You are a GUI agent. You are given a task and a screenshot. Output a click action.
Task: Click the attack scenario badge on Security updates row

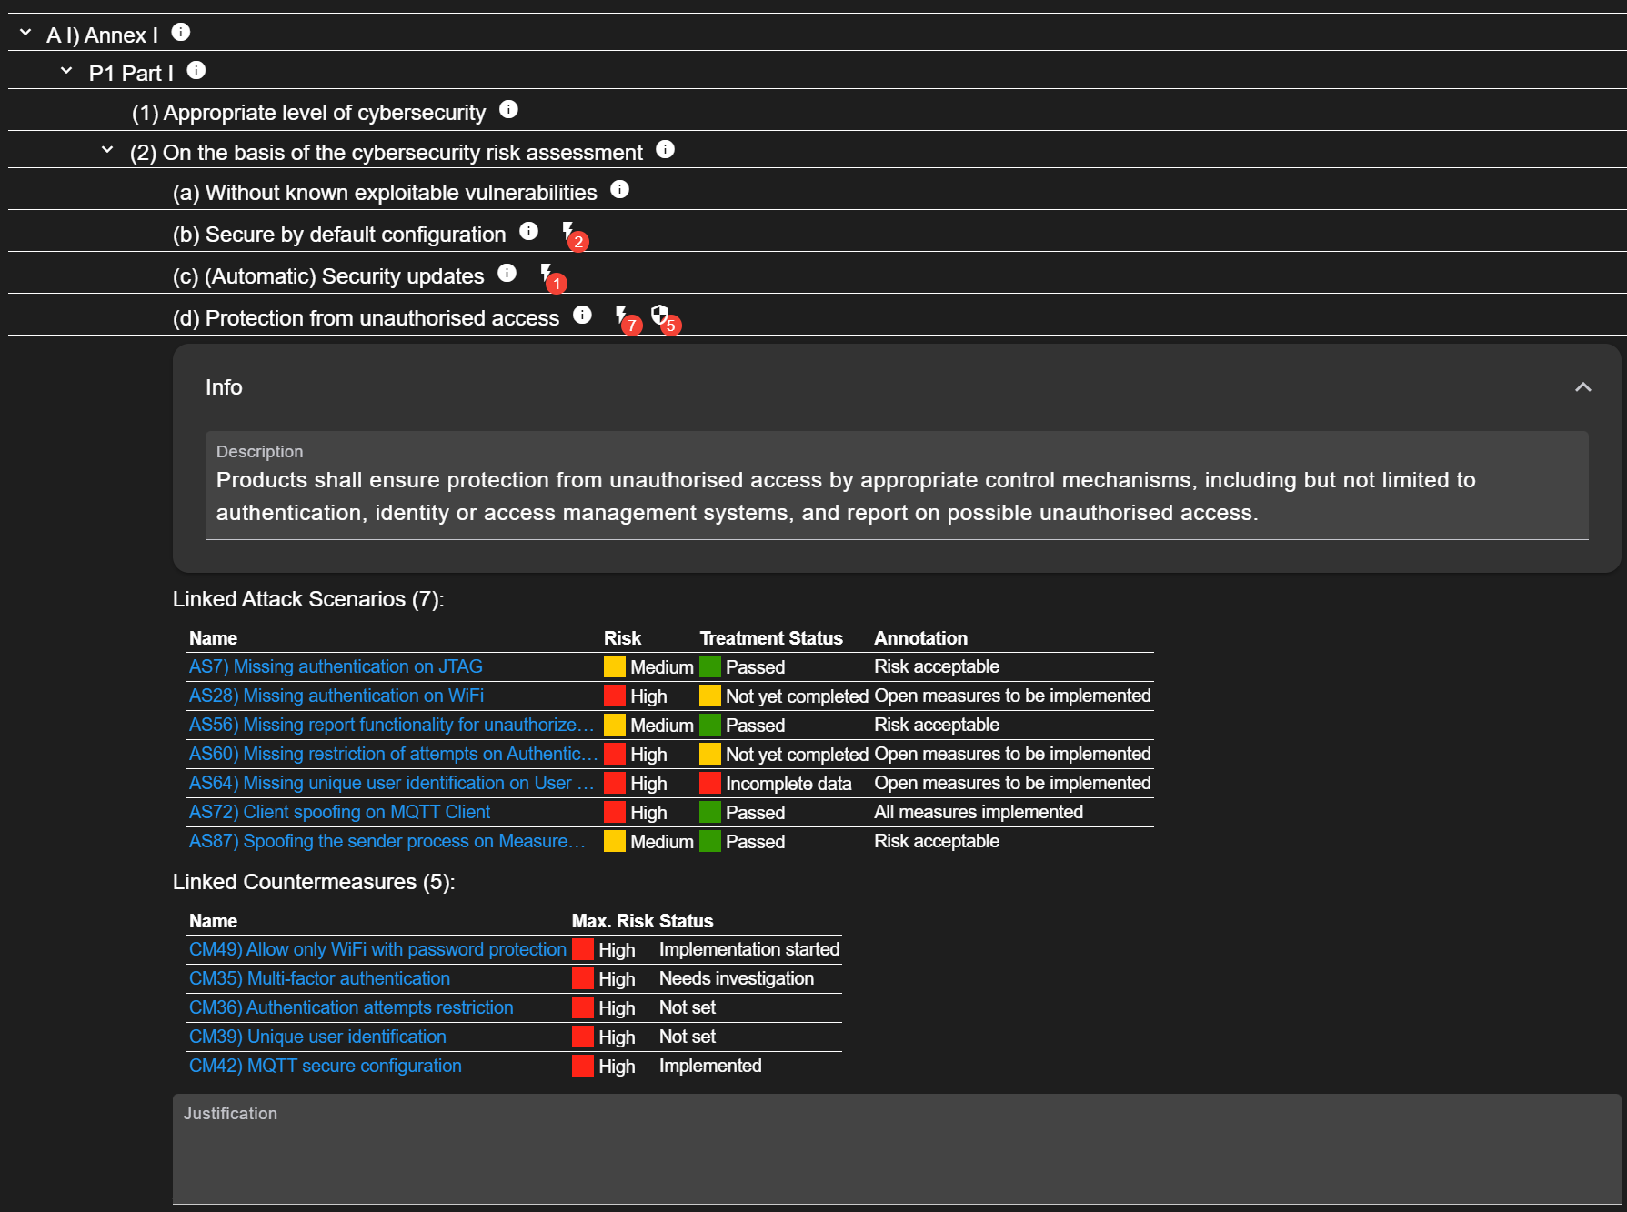(549, 276)
